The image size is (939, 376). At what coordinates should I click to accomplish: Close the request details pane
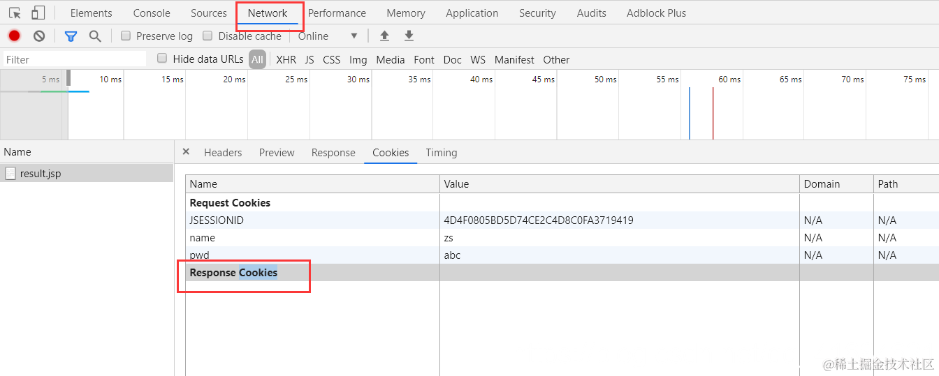pos(186,151)
